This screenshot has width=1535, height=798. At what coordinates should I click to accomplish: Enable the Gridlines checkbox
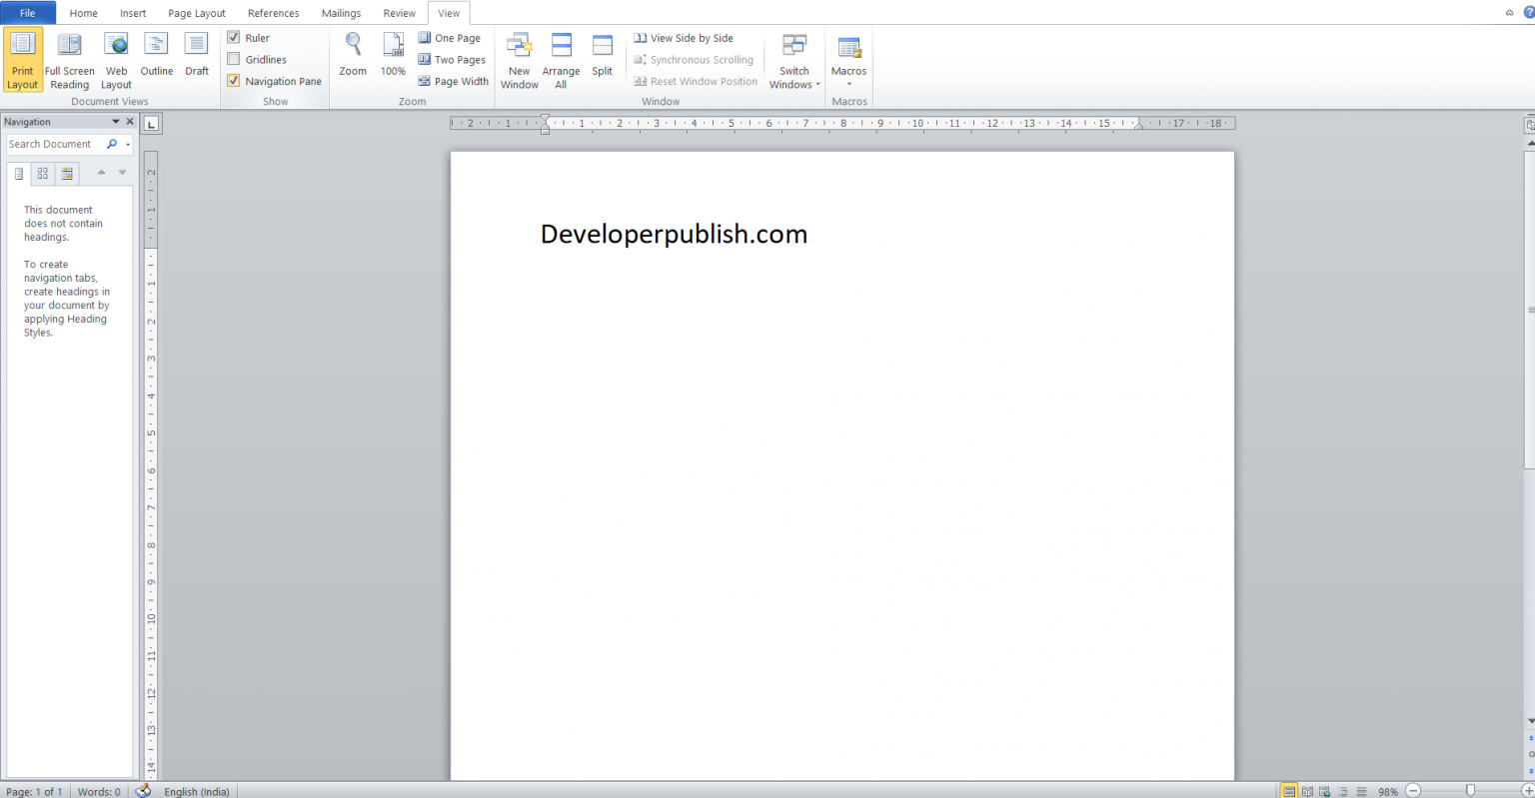point(234,59)
